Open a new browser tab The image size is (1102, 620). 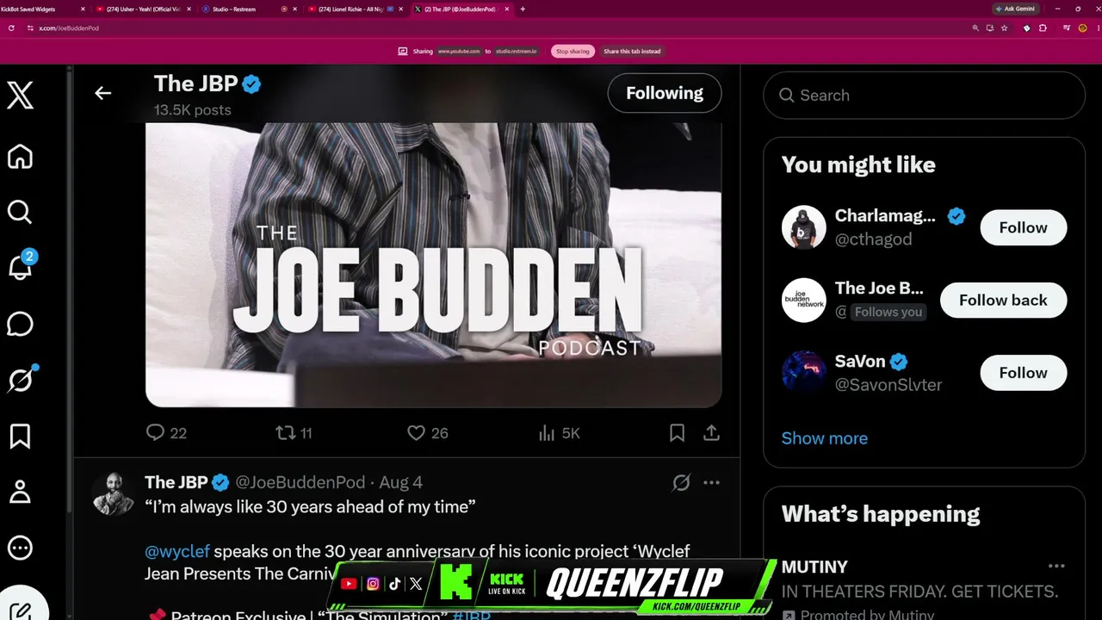point(523,9)
